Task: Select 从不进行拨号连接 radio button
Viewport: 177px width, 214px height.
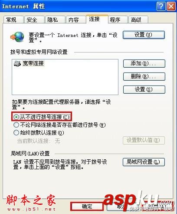Action: (x=16, y=117)
